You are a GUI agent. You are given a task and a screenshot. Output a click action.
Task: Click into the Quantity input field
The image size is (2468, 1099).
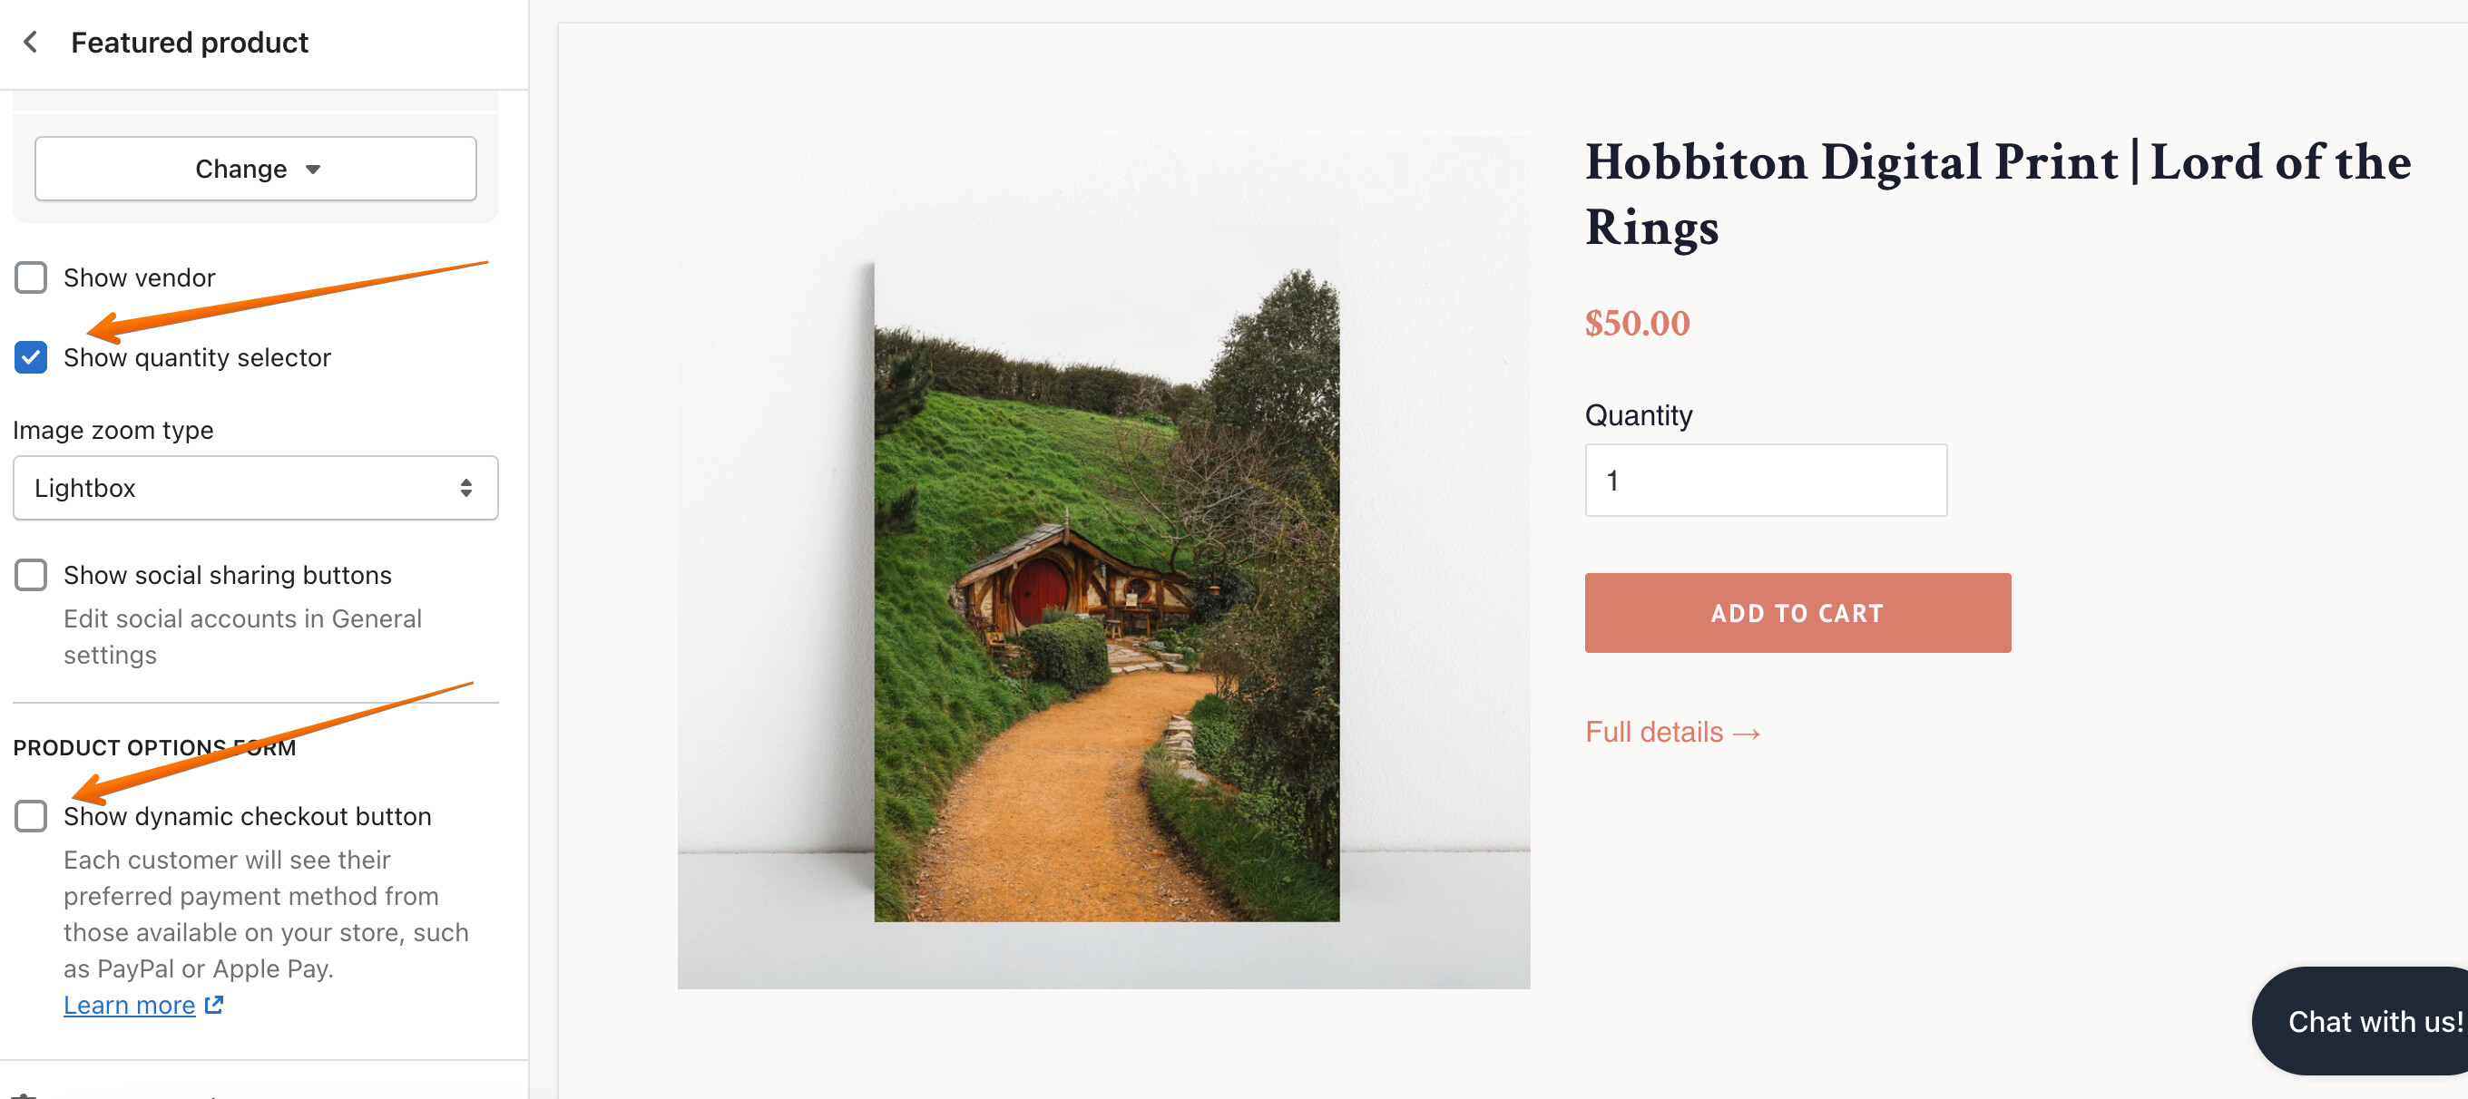point(1766,481)
